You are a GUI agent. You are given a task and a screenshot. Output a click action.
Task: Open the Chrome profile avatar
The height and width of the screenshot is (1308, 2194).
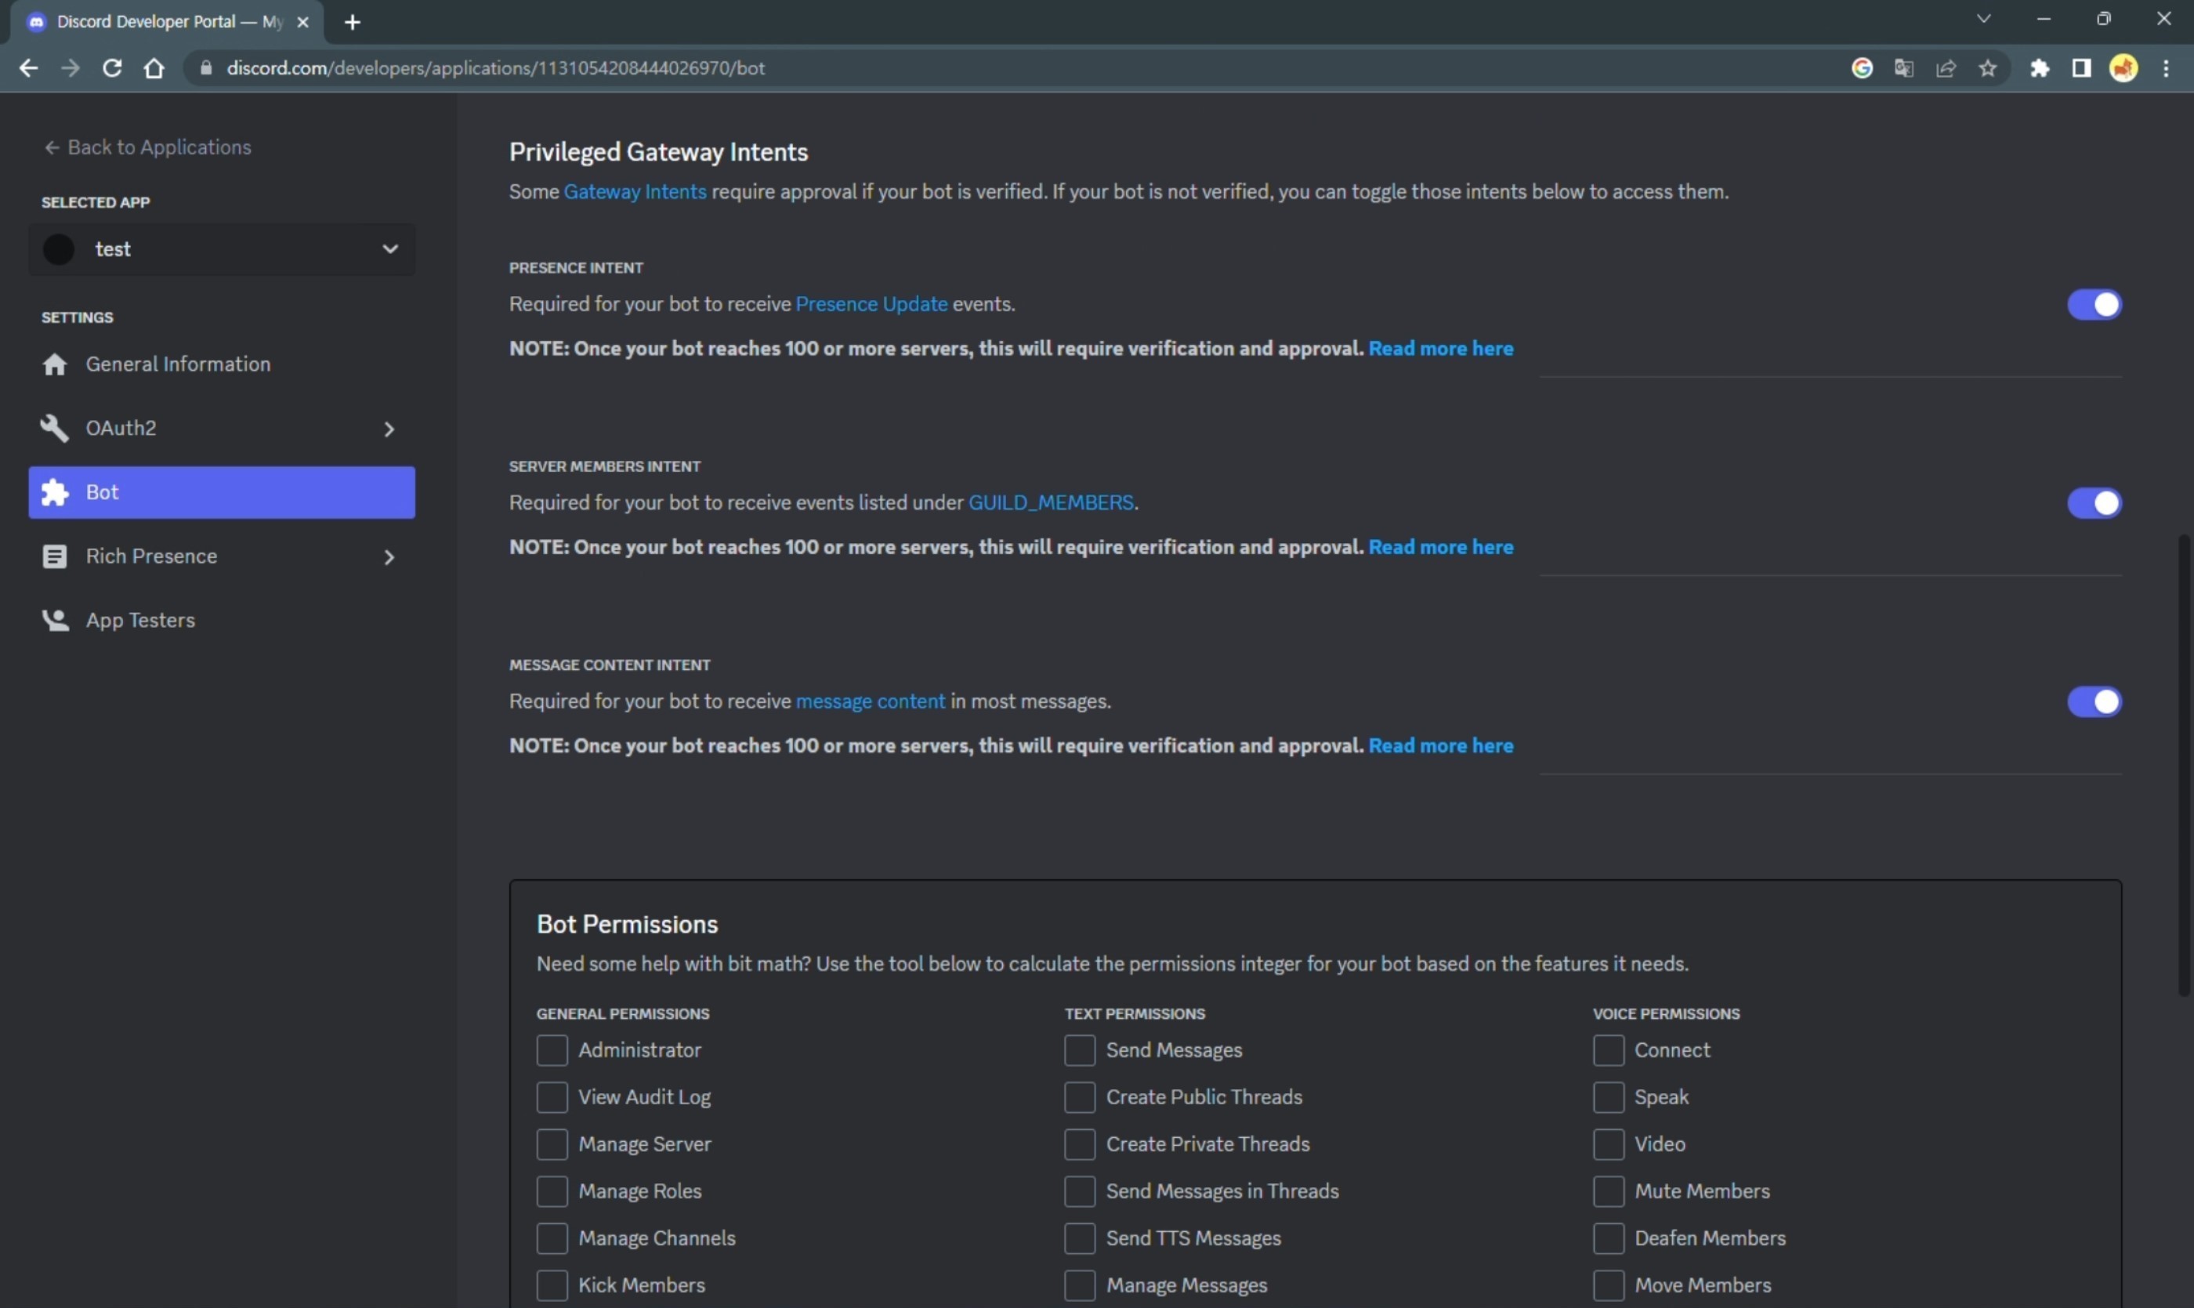(x=2123, y=68)
